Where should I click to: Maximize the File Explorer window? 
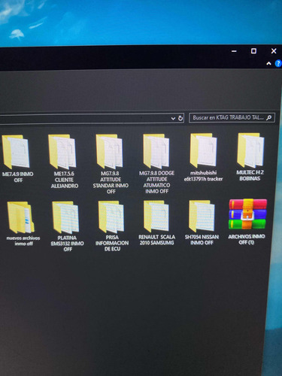(253, 51)
